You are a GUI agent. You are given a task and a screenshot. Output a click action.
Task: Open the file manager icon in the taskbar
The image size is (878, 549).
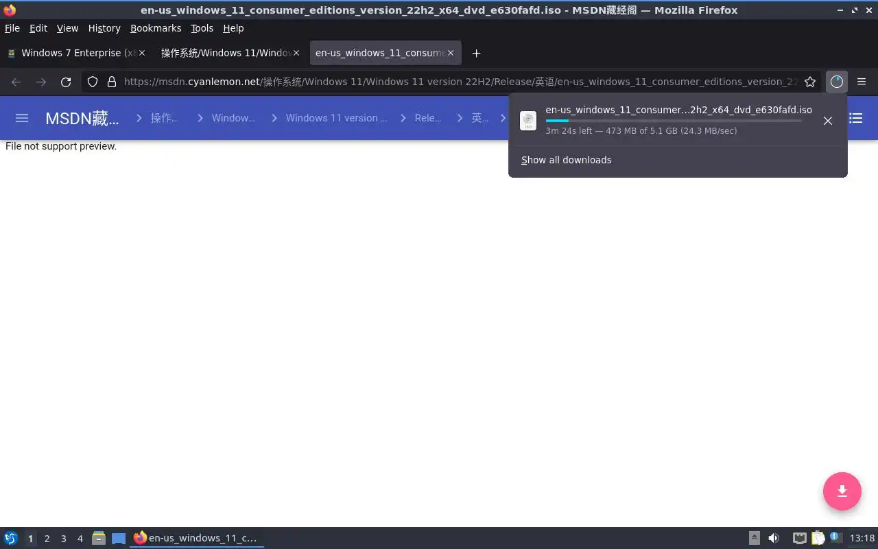pos(99,538)
